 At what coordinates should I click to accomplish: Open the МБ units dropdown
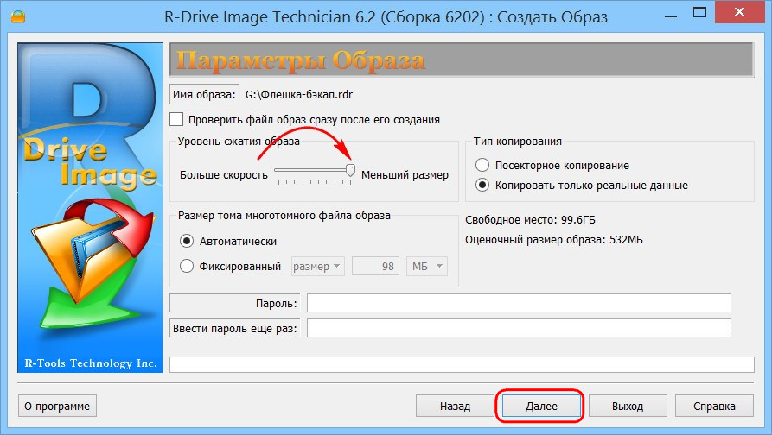427,267
